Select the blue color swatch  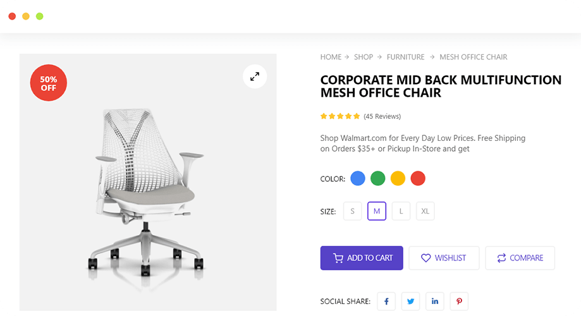pos(358,178)
